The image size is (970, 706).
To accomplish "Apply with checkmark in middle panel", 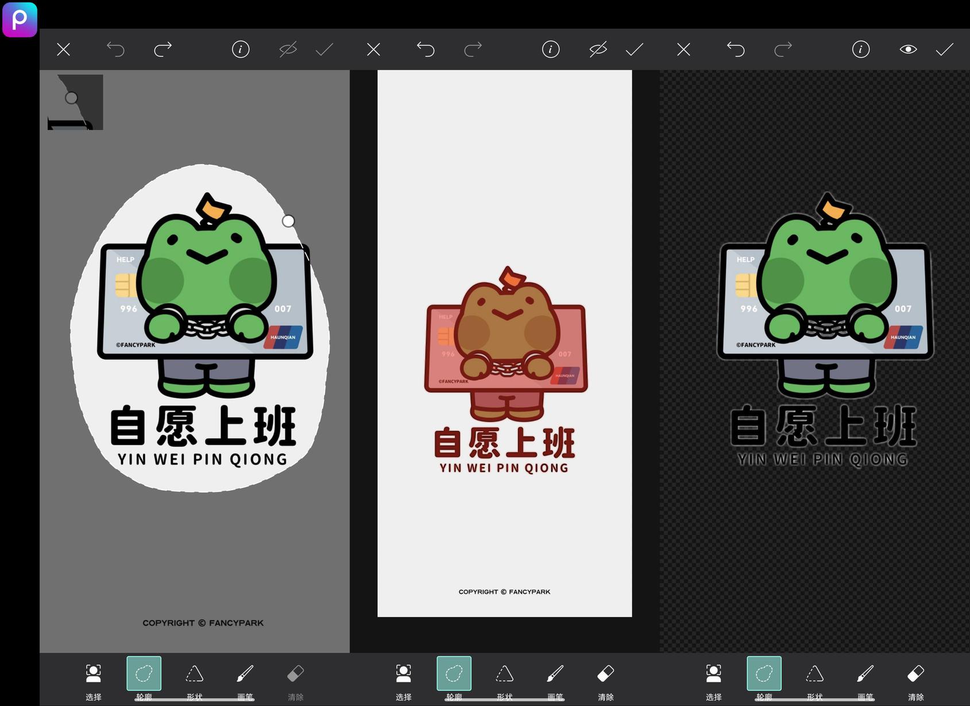I will 635,50.
